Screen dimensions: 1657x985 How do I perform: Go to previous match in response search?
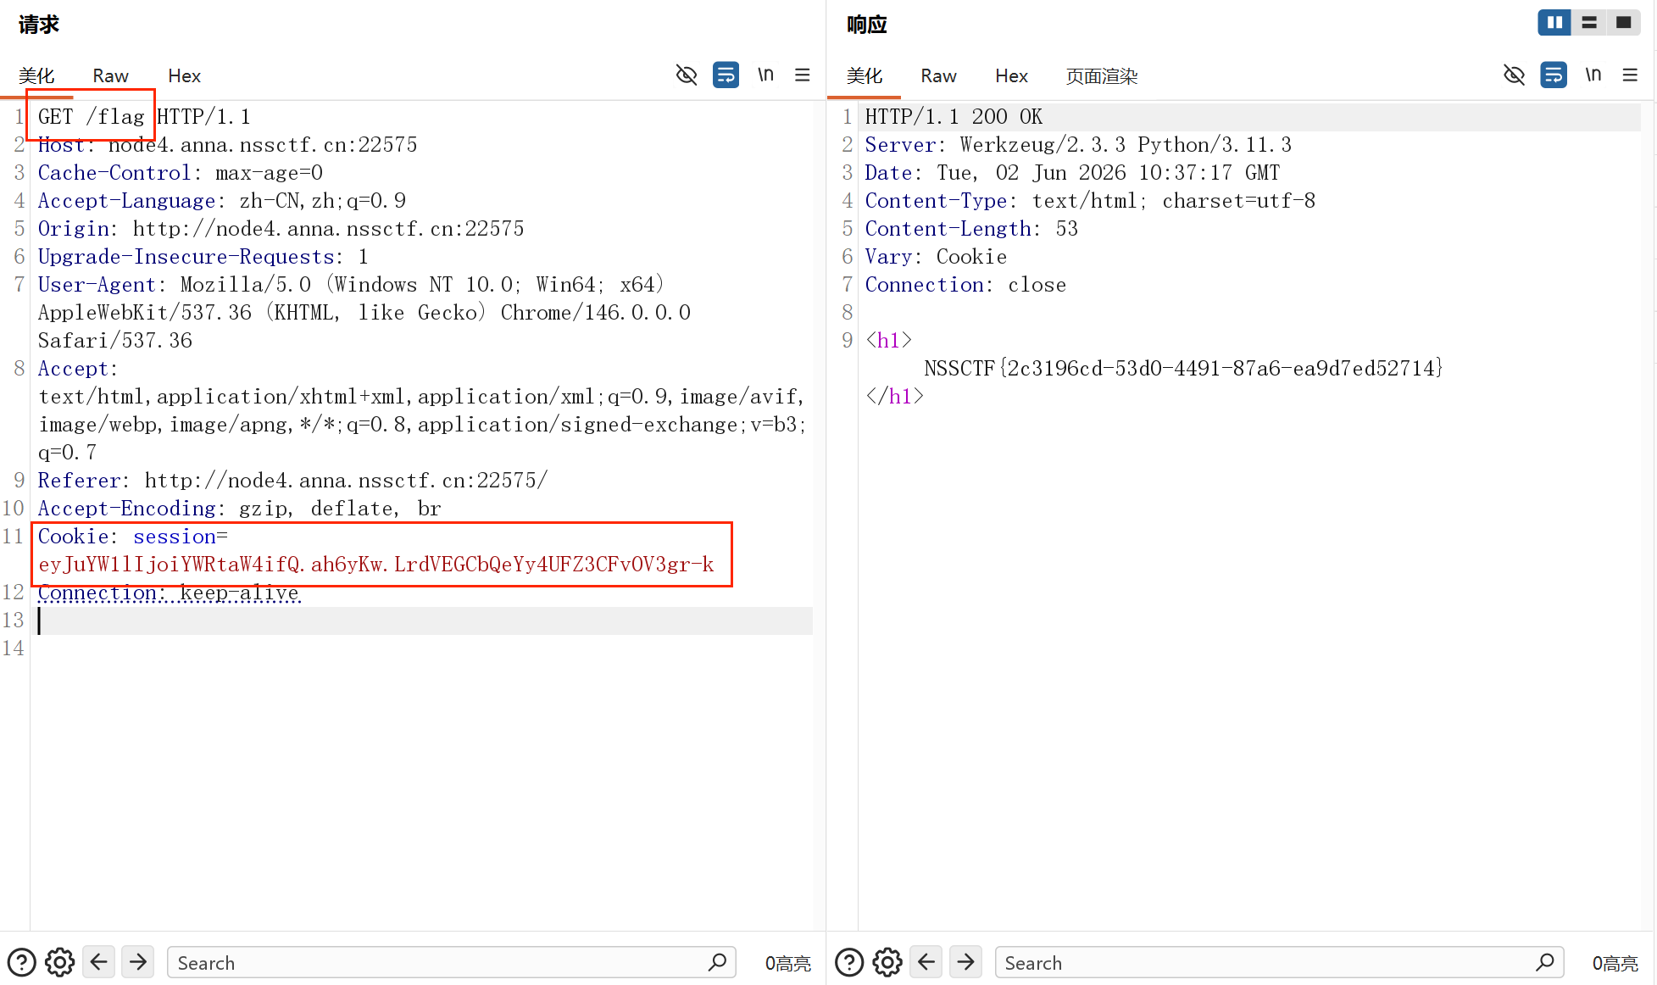pos(926,962)
